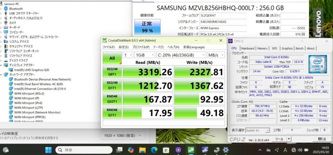Viewport: 333px width, 155px height.
Task: Open the ファイル(F) menu in CrystalDiskMark
Action: point(109,47)
